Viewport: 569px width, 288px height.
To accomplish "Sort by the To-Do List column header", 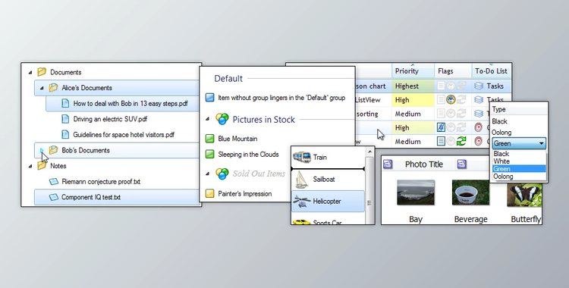I will point(492,71).
